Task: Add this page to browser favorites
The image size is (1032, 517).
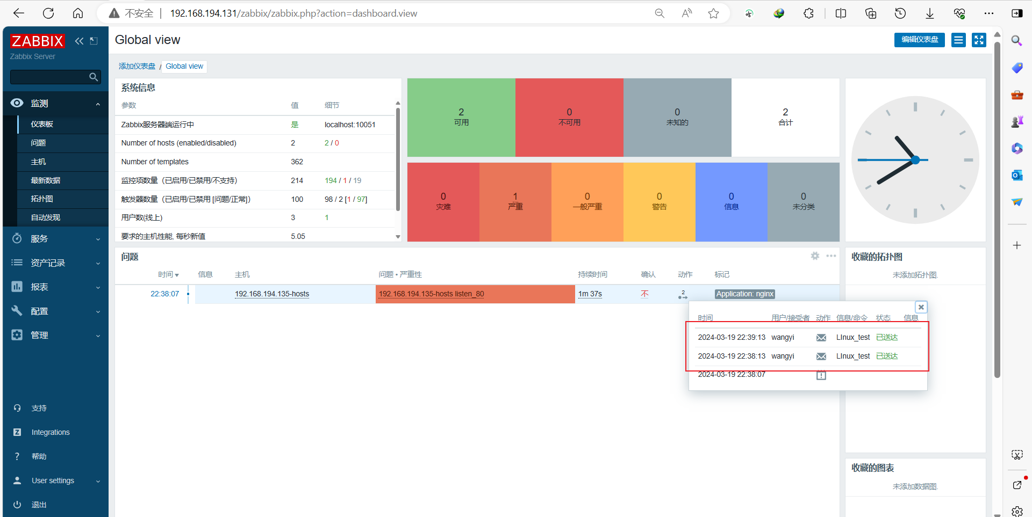Action: 713,13
